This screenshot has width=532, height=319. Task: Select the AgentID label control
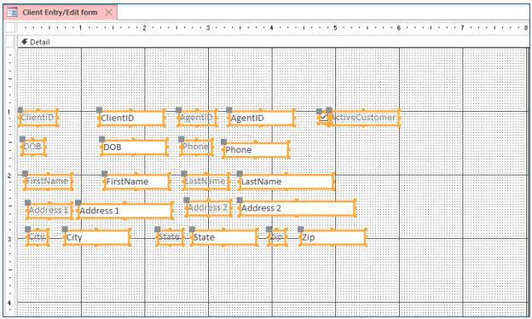[x=197, y=118]
